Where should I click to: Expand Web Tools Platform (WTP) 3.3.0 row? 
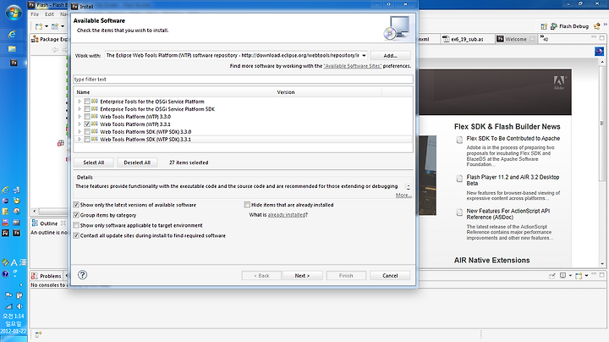pyautogui.click(x=80, y=117)
